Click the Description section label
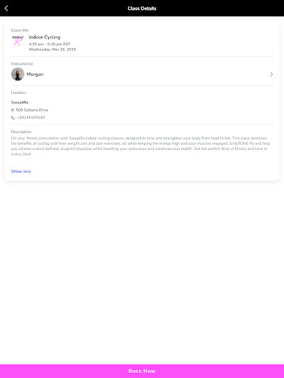The image size is (284, 378). point(21,132)
